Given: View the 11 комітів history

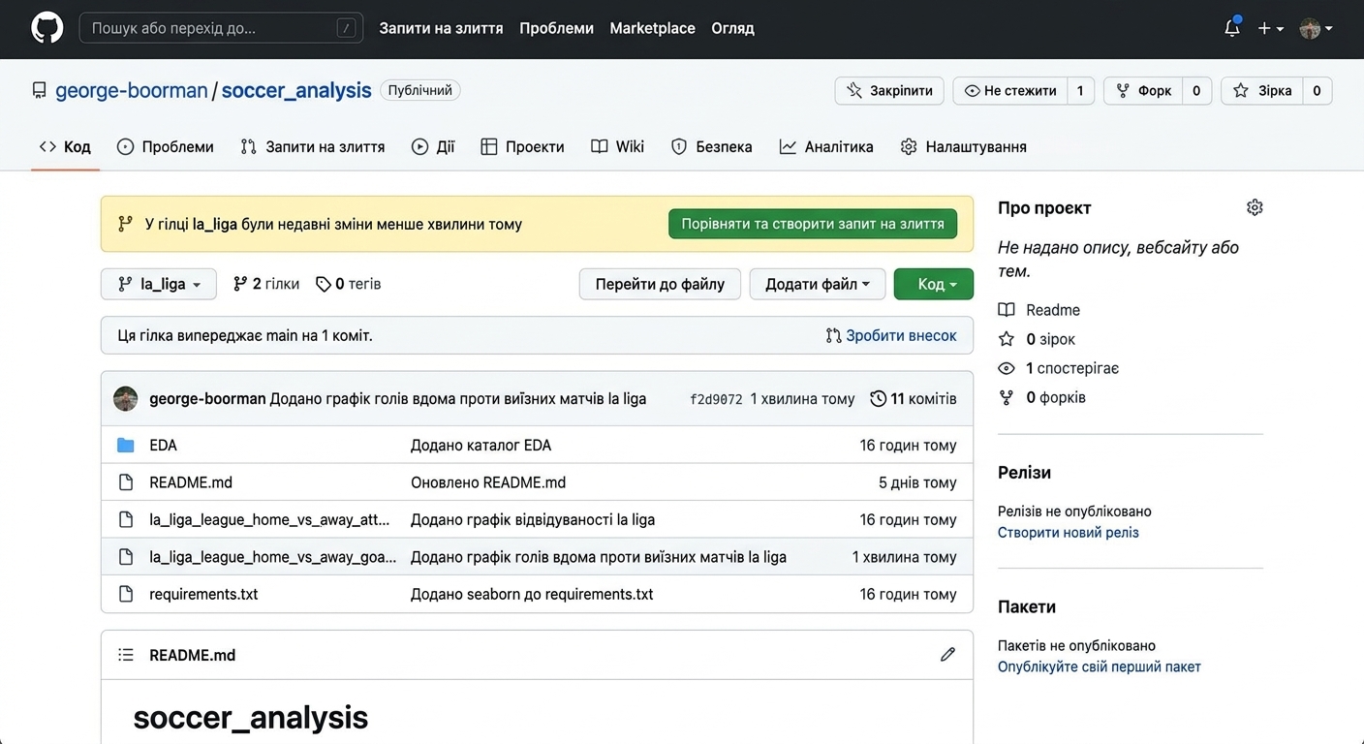Looking at the screenshot, I should click(914, 399).
